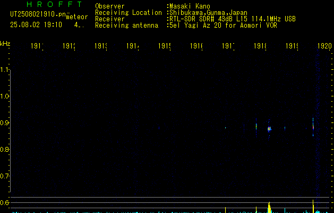Click the Receiving Location label

(x=129, y=13)
